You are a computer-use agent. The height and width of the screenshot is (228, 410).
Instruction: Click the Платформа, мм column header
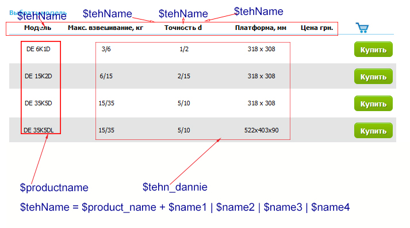point(260,28)
